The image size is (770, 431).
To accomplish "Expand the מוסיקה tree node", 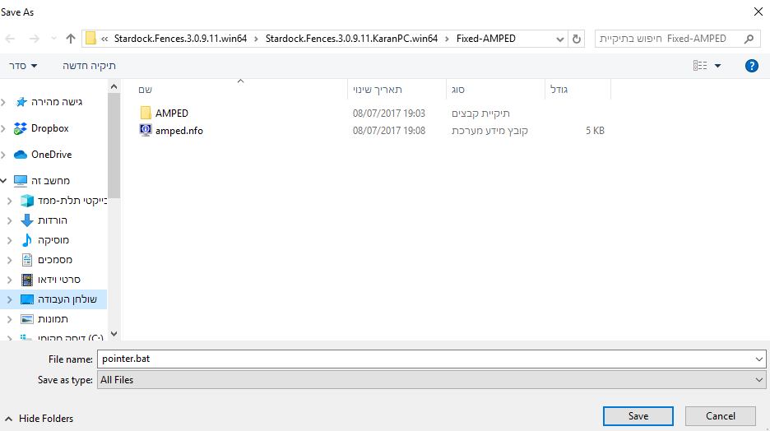I will pyautogui.click(x=9, y=240).
